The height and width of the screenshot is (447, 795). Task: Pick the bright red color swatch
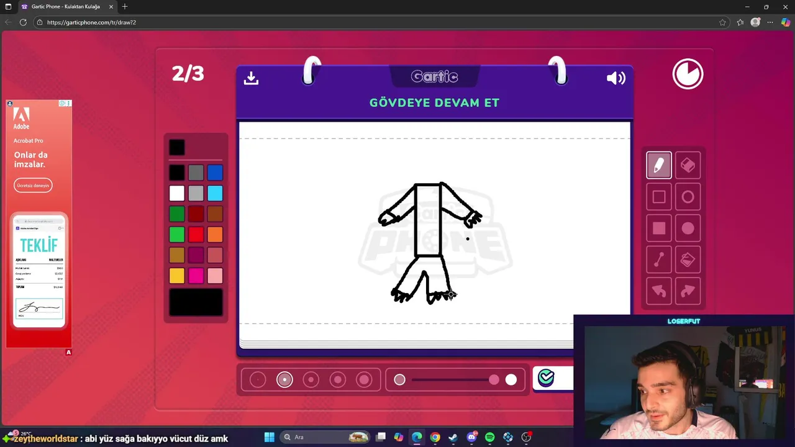point(196,234)
